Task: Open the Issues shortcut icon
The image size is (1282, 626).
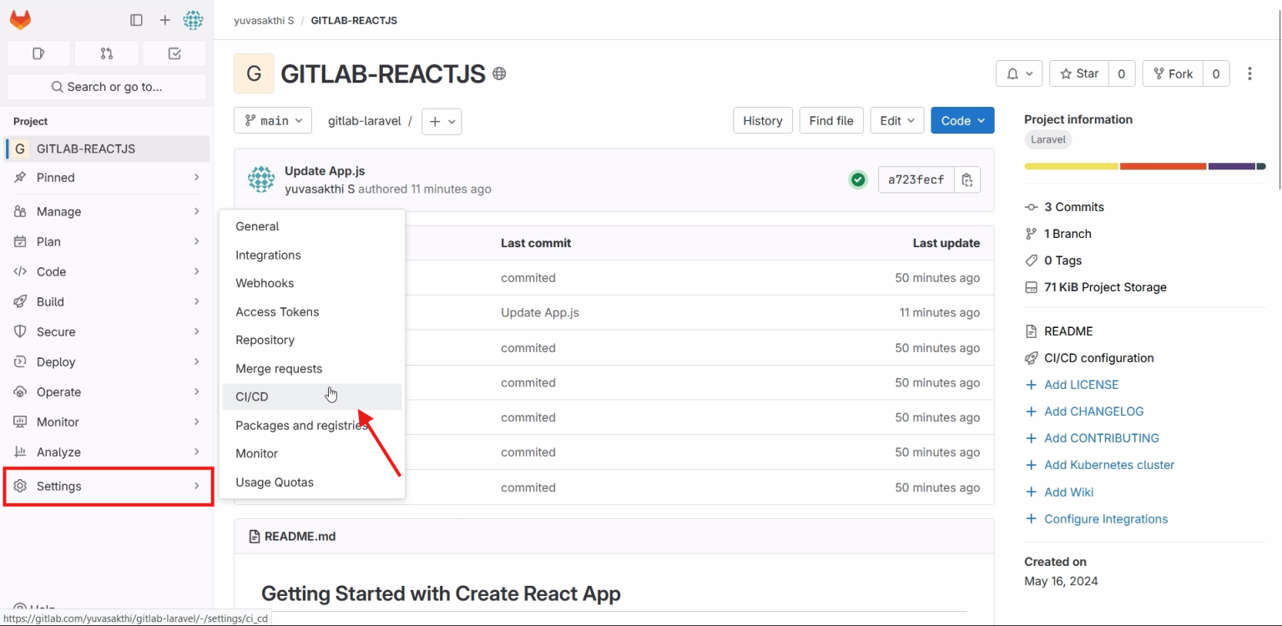Action: tap(38, 53)
